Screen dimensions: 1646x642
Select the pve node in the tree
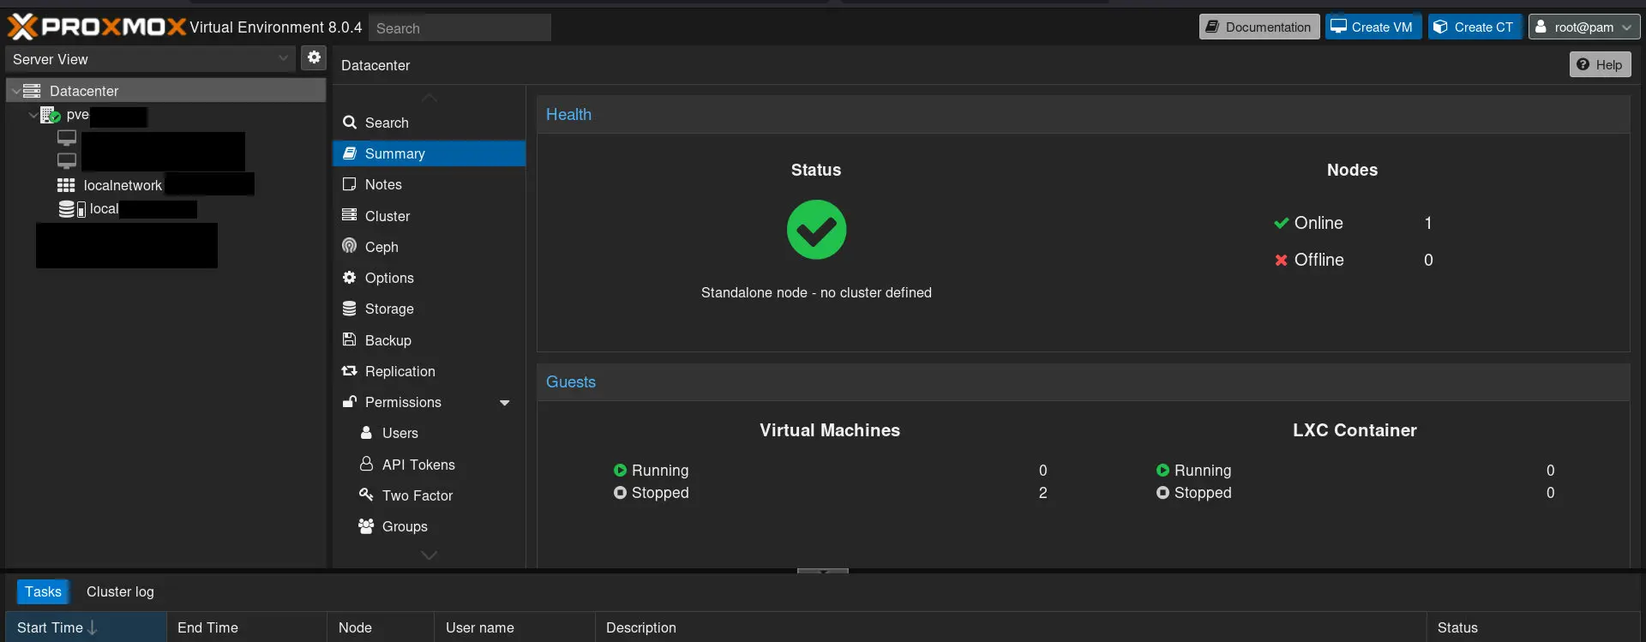click(77, 115)
